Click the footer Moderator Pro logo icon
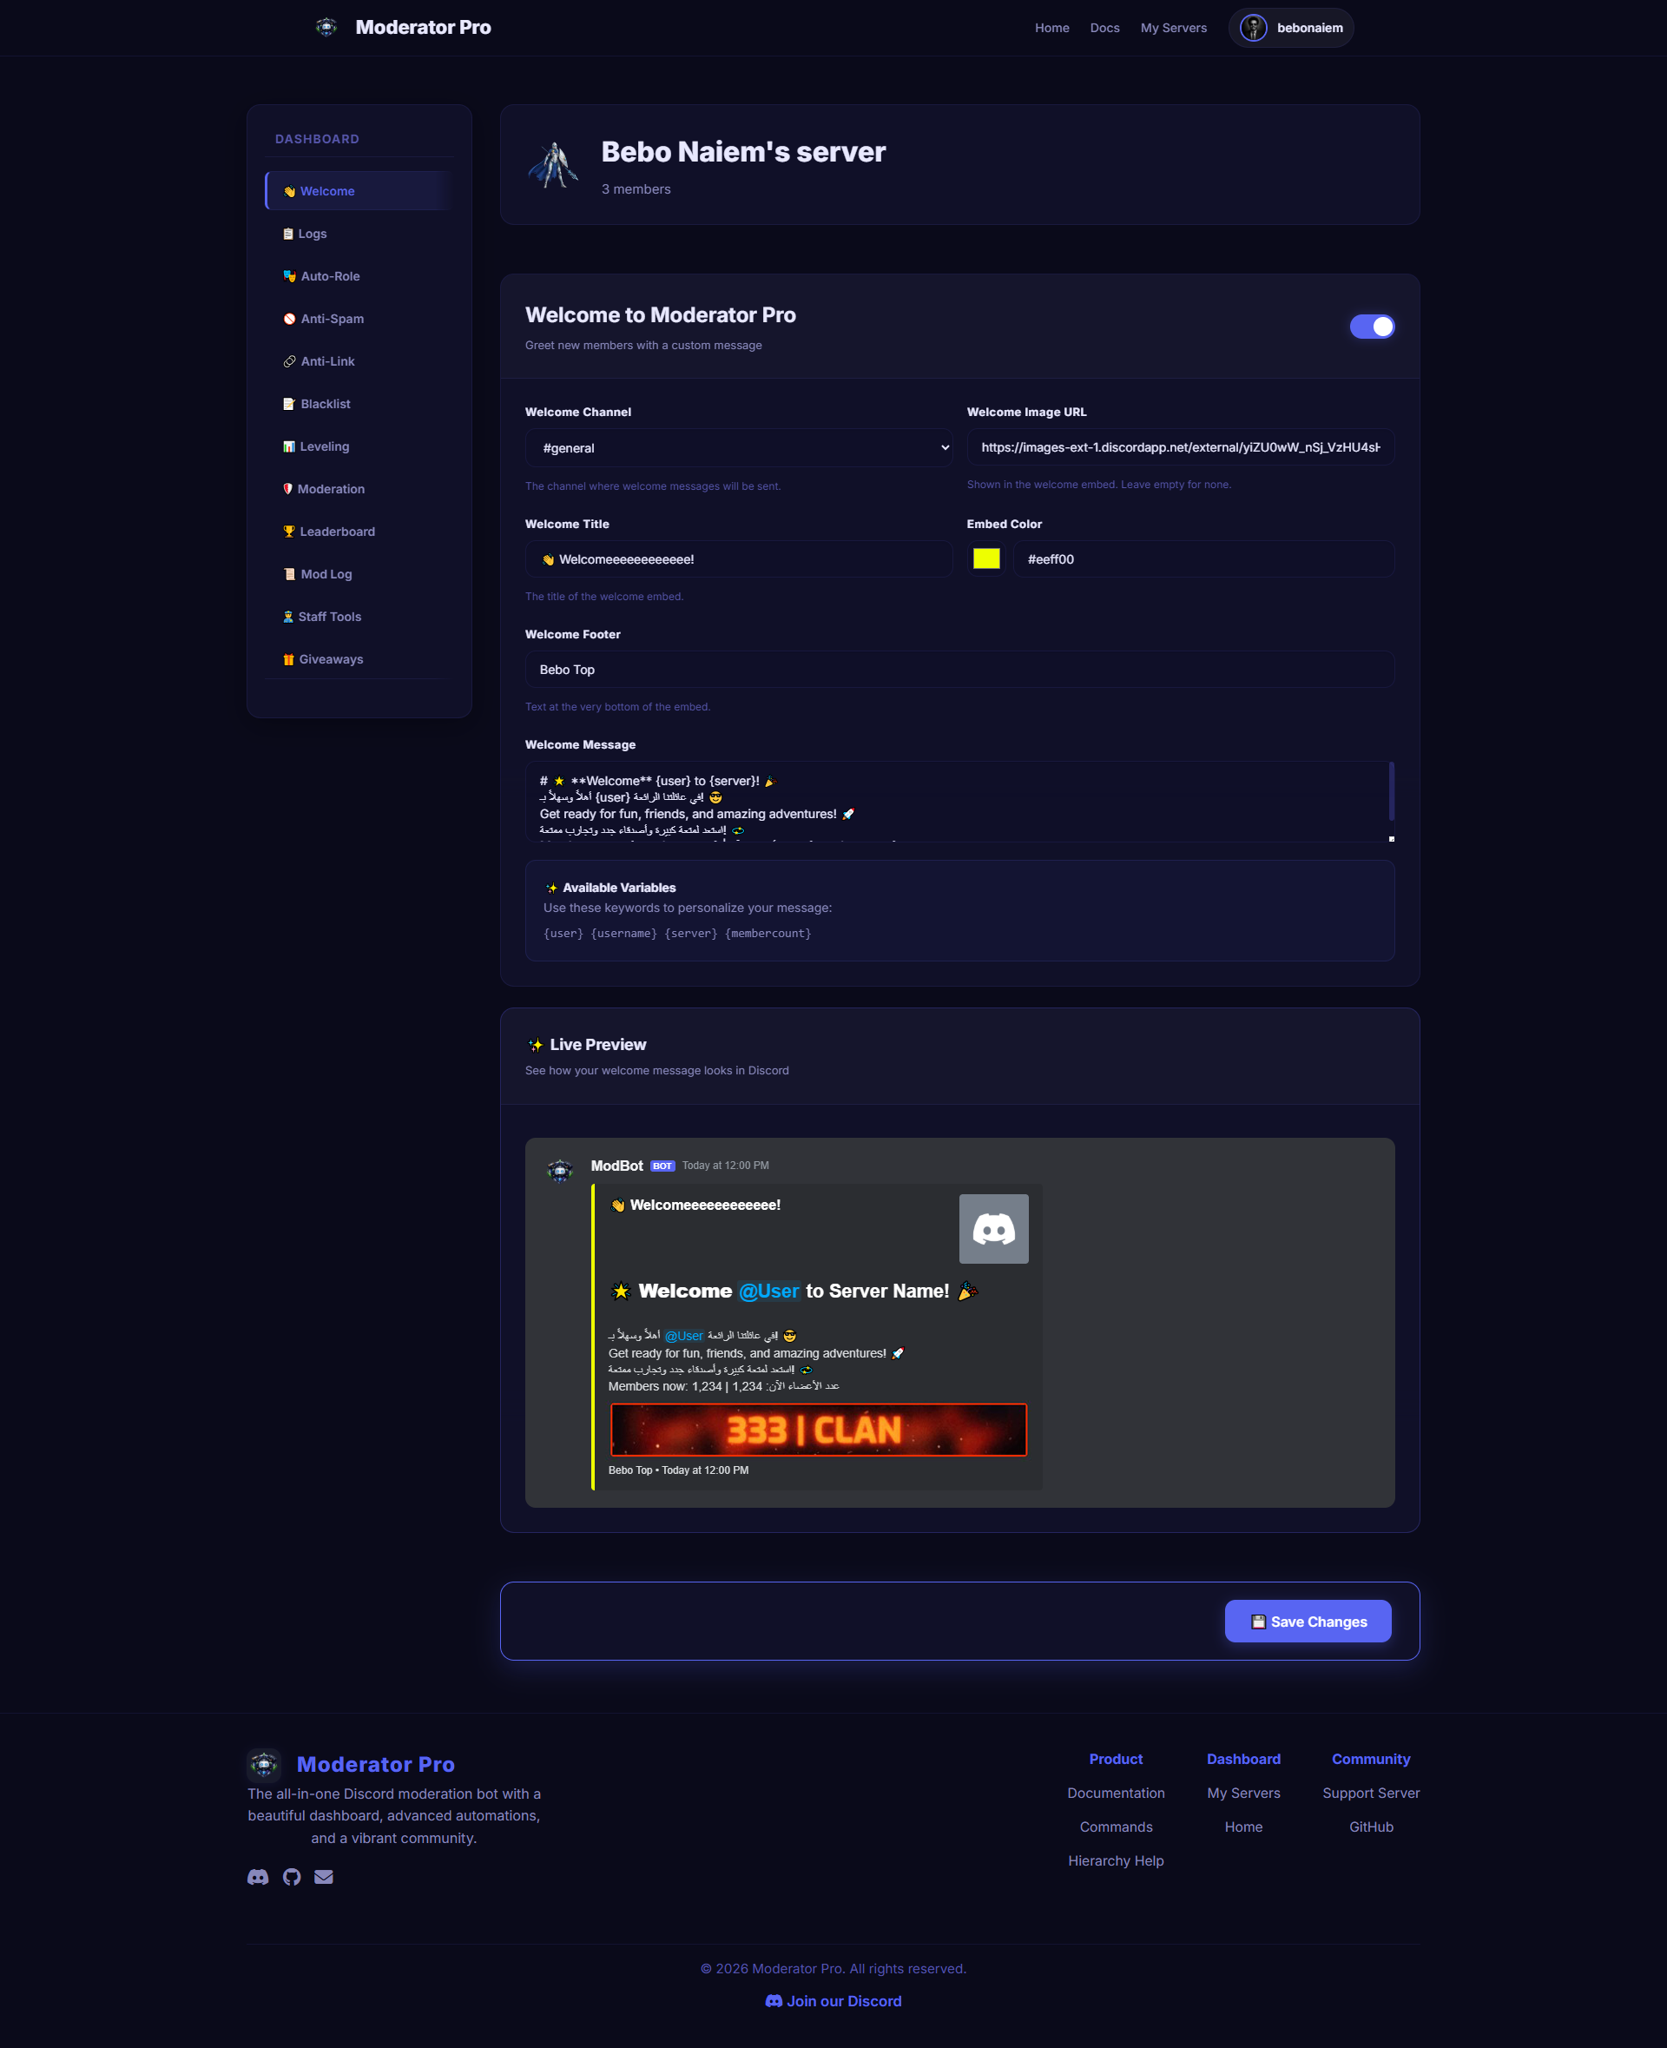The image size is (1667, 2048). (264, 1765)
